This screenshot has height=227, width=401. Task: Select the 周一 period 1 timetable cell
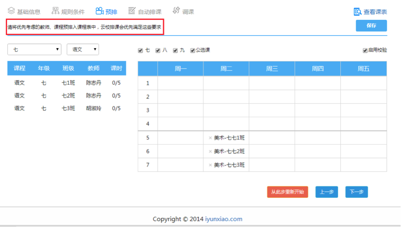point(180,83)
